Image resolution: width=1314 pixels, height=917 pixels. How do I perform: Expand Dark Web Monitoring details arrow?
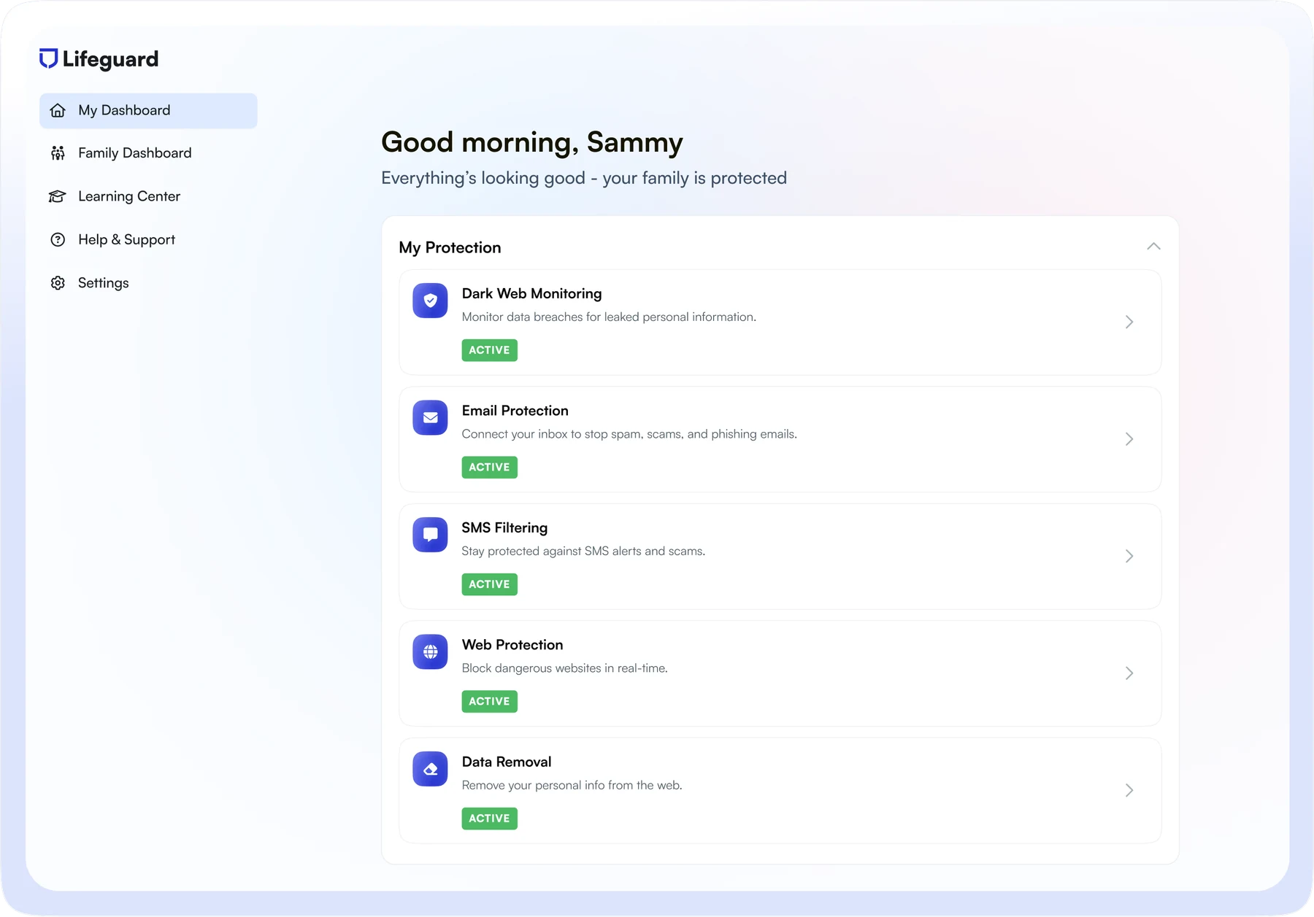click(1129, 322)
